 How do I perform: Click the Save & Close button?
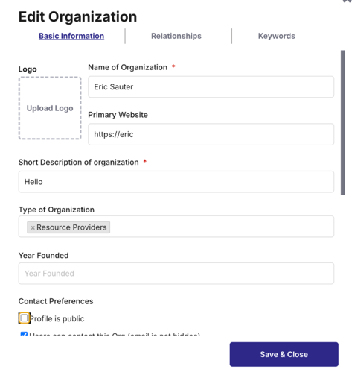coord(284,354)
